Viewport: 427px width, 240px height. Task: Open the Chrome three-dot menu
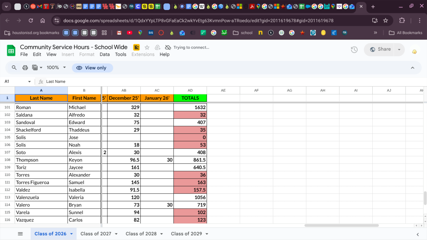pos(420,20)
